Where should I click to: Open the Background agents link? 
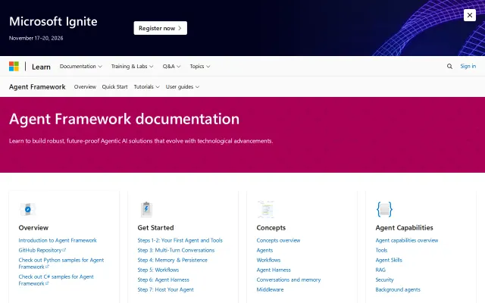click(x=398, y=289)
